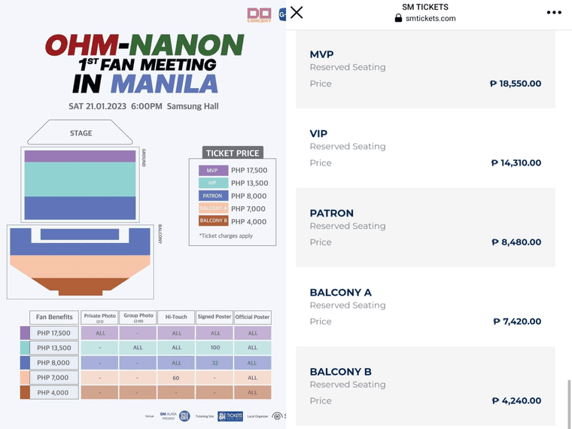Viewport: 572px width, 429px height.
Task: Click the Hi-Touch fan benefits column header
Action: 176,317
